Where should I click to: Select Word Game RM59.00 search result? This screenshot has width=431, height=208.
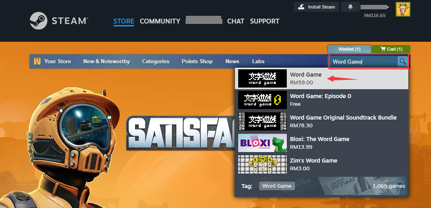click(x=322, y=79)
